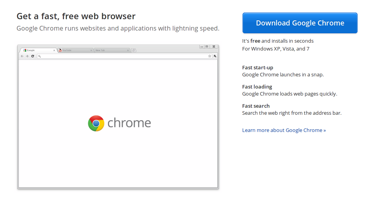The height and width of the screenshot is (197, 376).
Task: Open the wrench settings menu icon
Action: (215, 56)
